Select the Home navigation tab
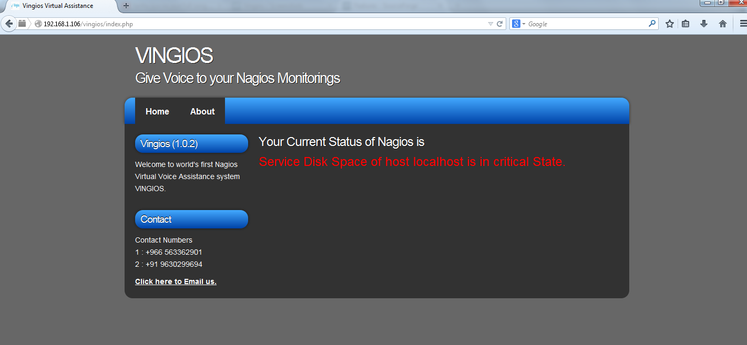The width and height of the screenshot is (747, 345). tap(157, 111)
